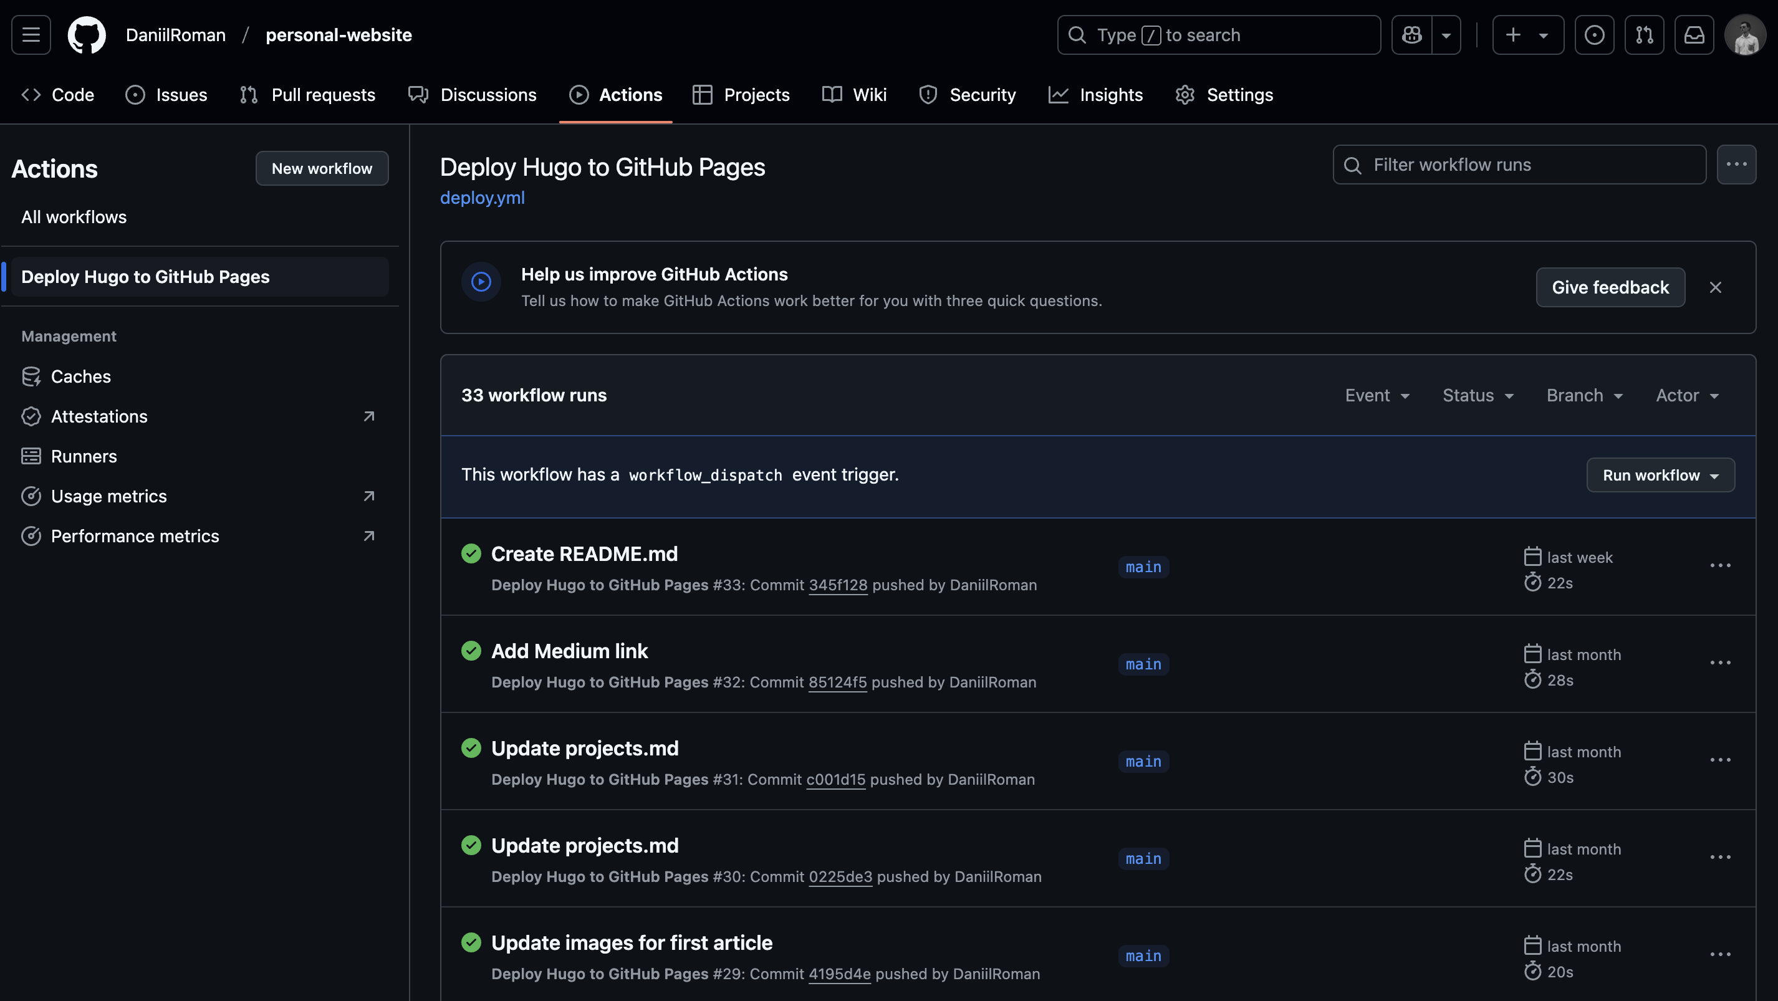Switch to the Code tab

pyautogui.click(x=58, y=95)
